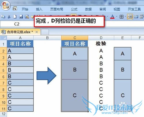Image resolution: width=144 pixels, height=117 pixels.
Task: Click the Select All corner button
Action: point(3,38)
